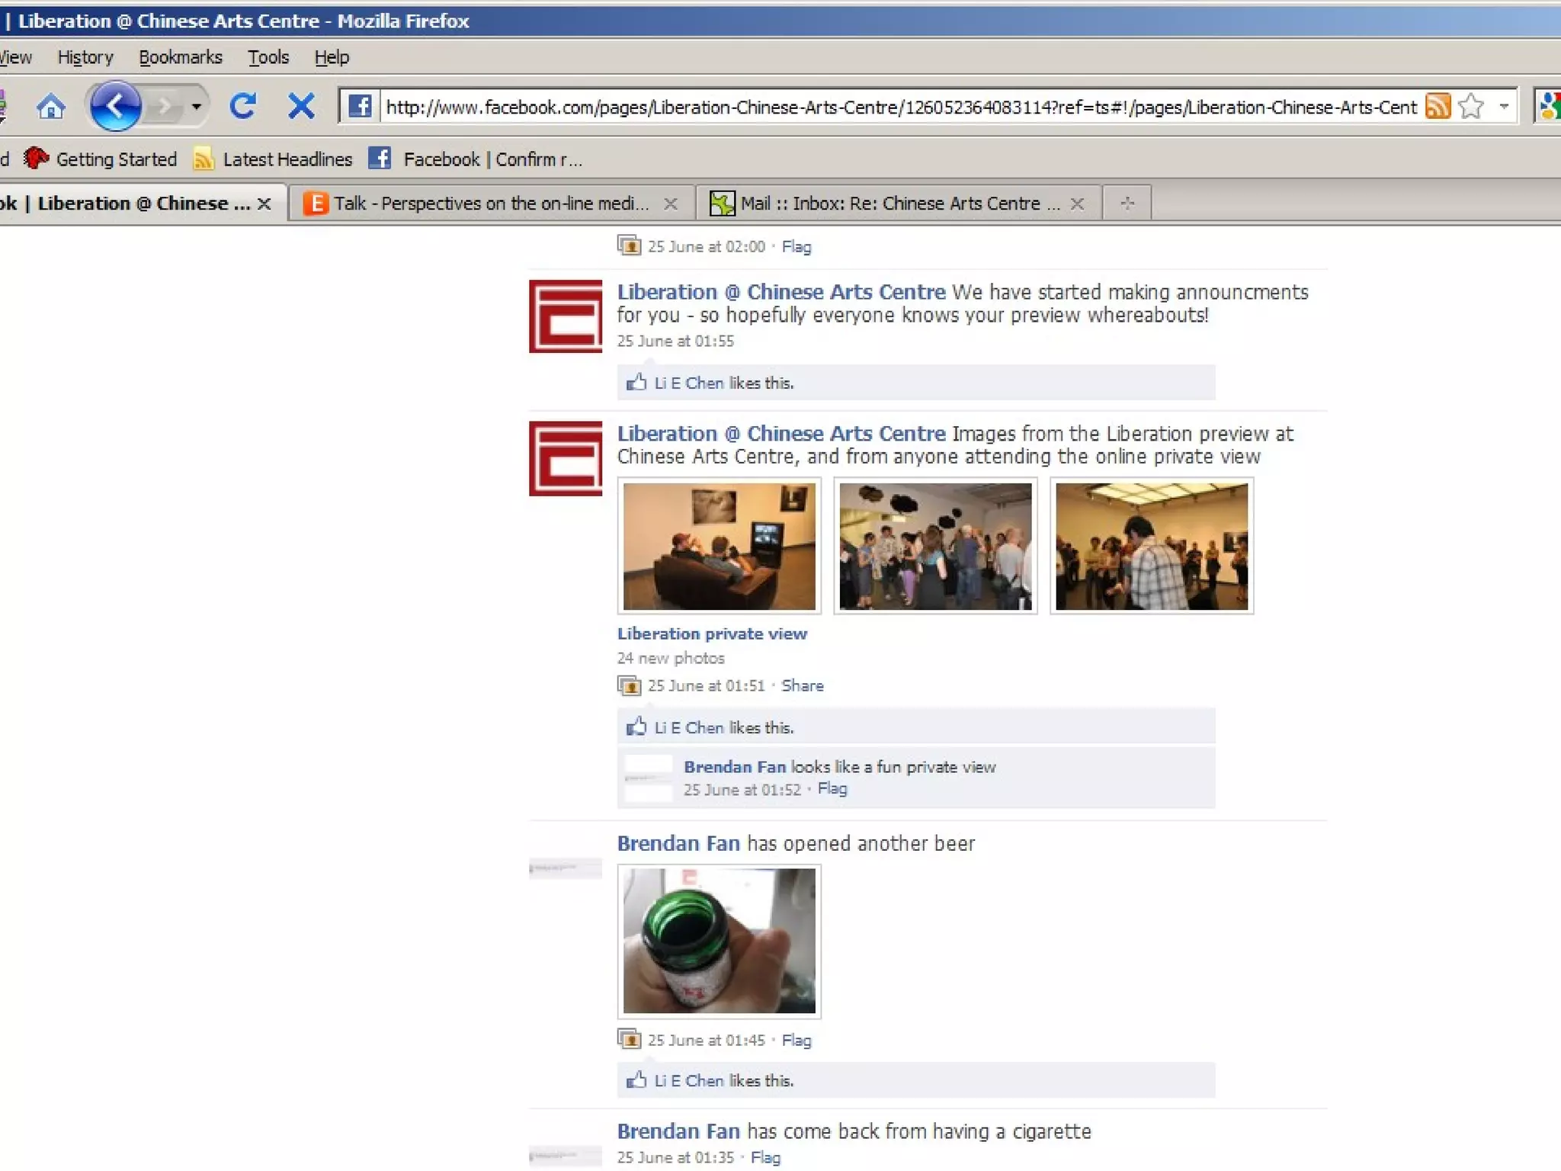Open the sofa and TV photo thumbnail

click(719, 546)
